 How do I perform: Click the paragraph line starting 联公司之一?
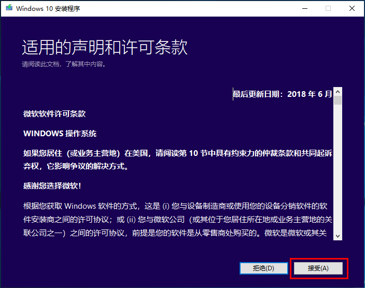coord(175,233)
